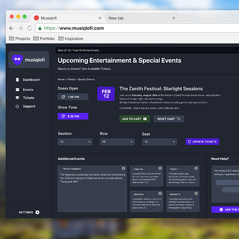This screenshot has width=239, height=239.
Task: Switch to the Musiqlofi browser tab
Action: coord(68,18)
